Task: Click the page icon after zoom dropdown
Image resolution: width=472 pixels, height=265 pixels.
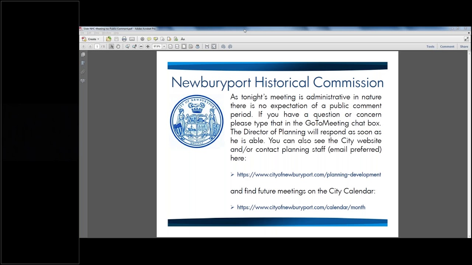Action: point(170,46)
